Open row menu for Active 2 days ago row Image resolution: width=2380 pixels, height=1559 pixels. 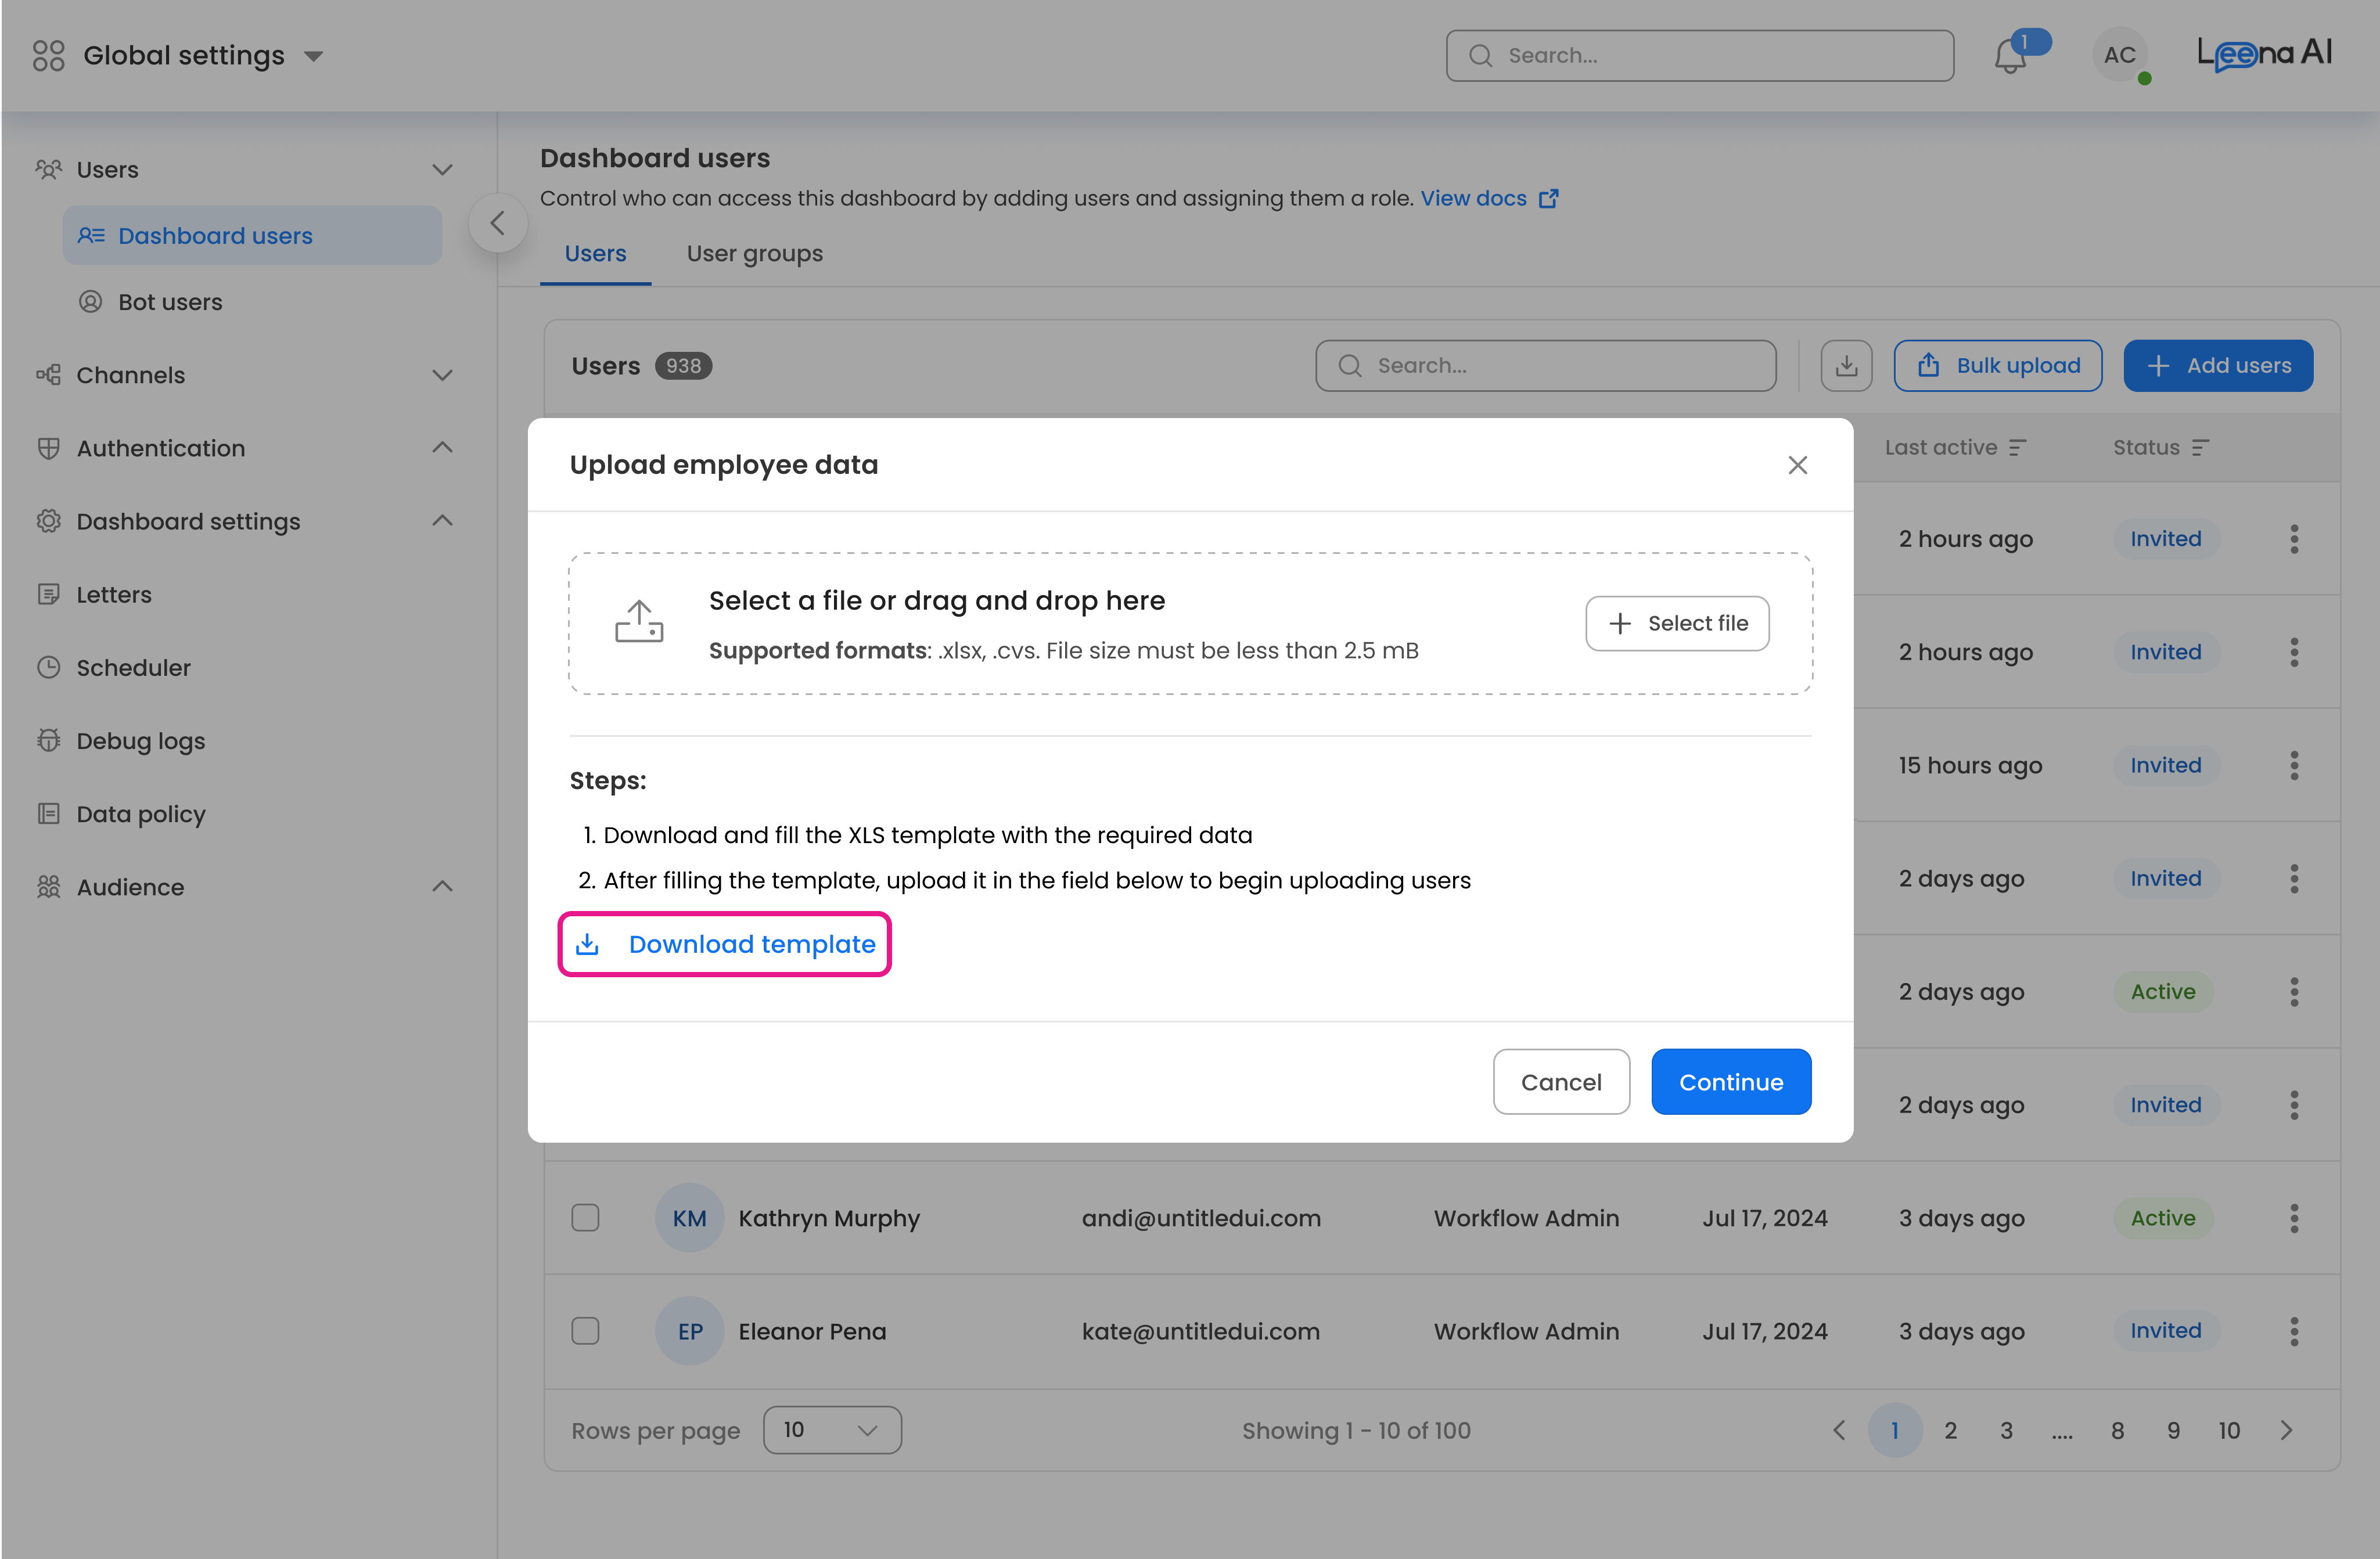coord(2293,992)
